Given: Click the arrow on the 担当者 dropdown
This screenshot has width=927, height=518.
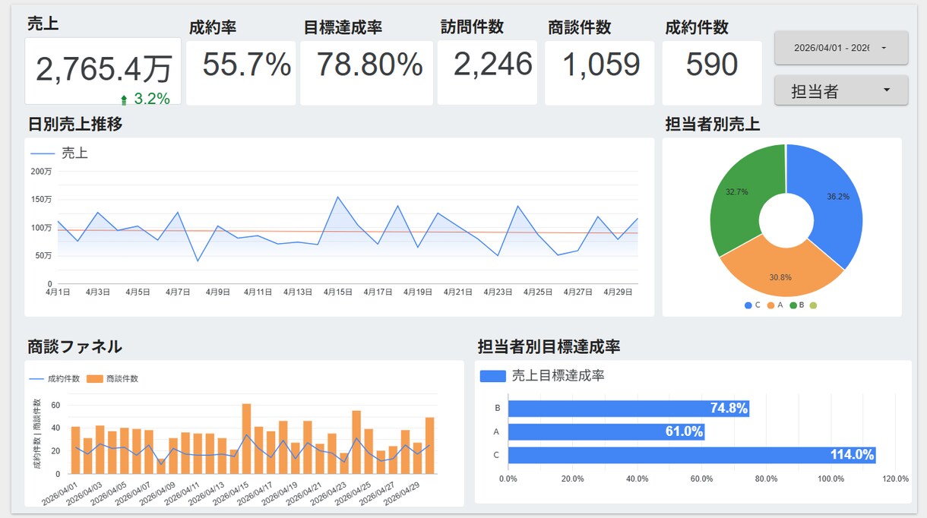Looking at the screenshot, I should (x=887, y=90).
